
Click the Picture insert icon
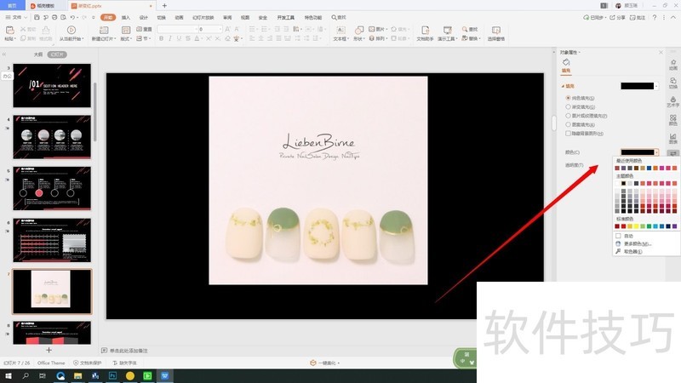pyautogui.click(x=372, y=29)
